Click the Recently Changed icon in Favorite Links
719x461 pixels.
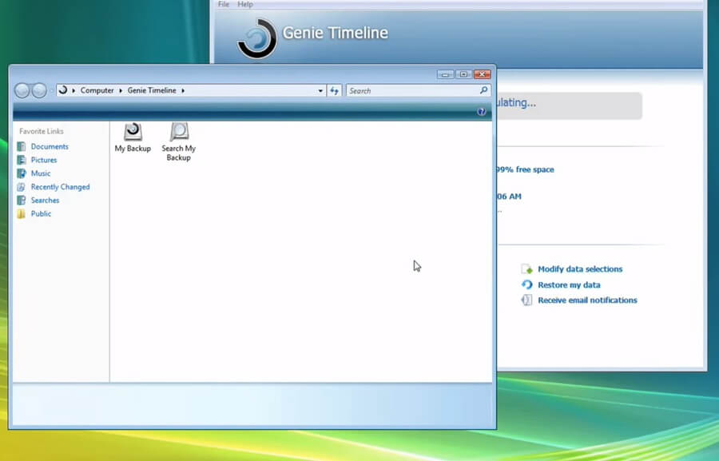(x=21, y=187)
